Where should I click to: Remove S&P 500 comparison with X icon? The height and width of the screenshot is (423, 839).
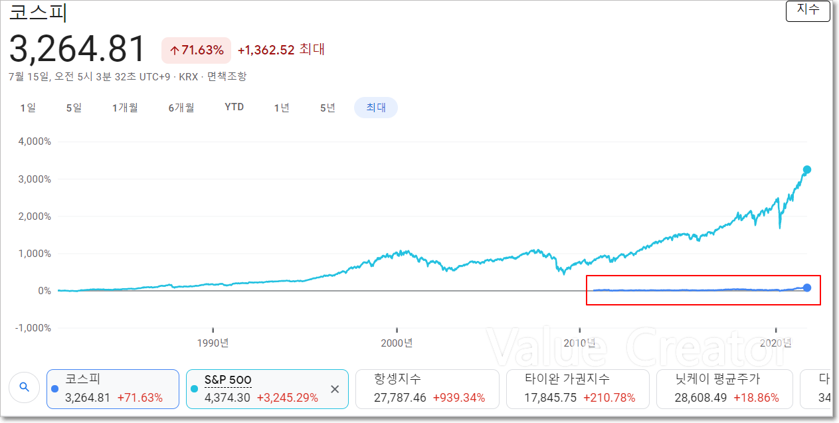tap(335, 389)
